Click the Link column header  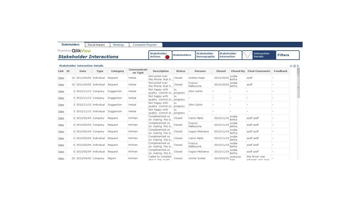62,71
